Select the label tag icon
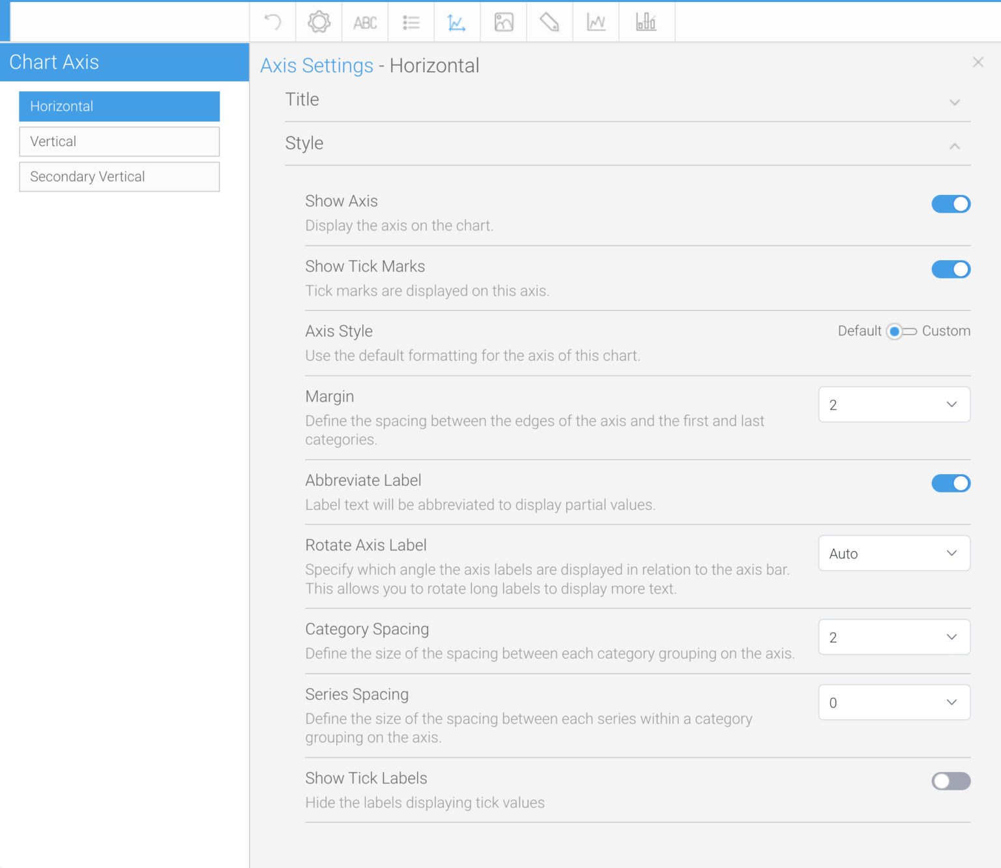 tap(549, 22)
